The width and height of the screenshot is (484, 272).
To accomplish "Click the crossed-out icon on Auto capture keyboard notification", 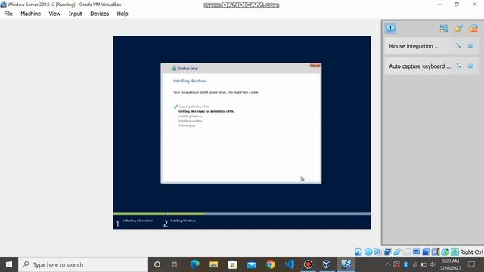I will (x=458, y=66).
